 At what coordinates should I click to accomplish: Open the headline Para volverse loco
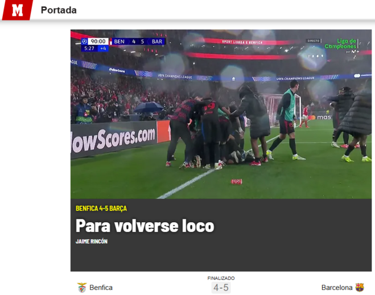pos(145,226)
